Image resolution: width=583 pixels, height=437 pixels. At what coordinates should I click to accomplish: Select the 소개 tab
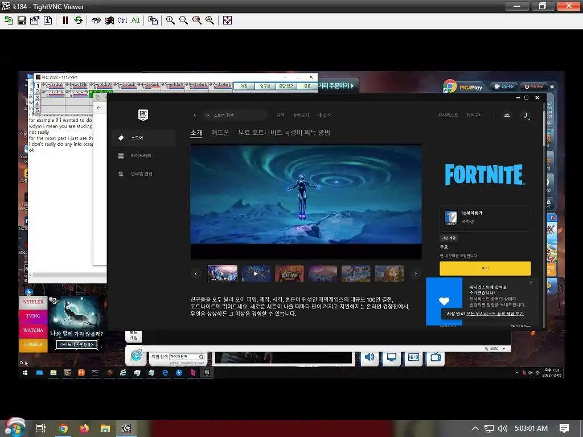pyautogui.click(x=196, y=133)
